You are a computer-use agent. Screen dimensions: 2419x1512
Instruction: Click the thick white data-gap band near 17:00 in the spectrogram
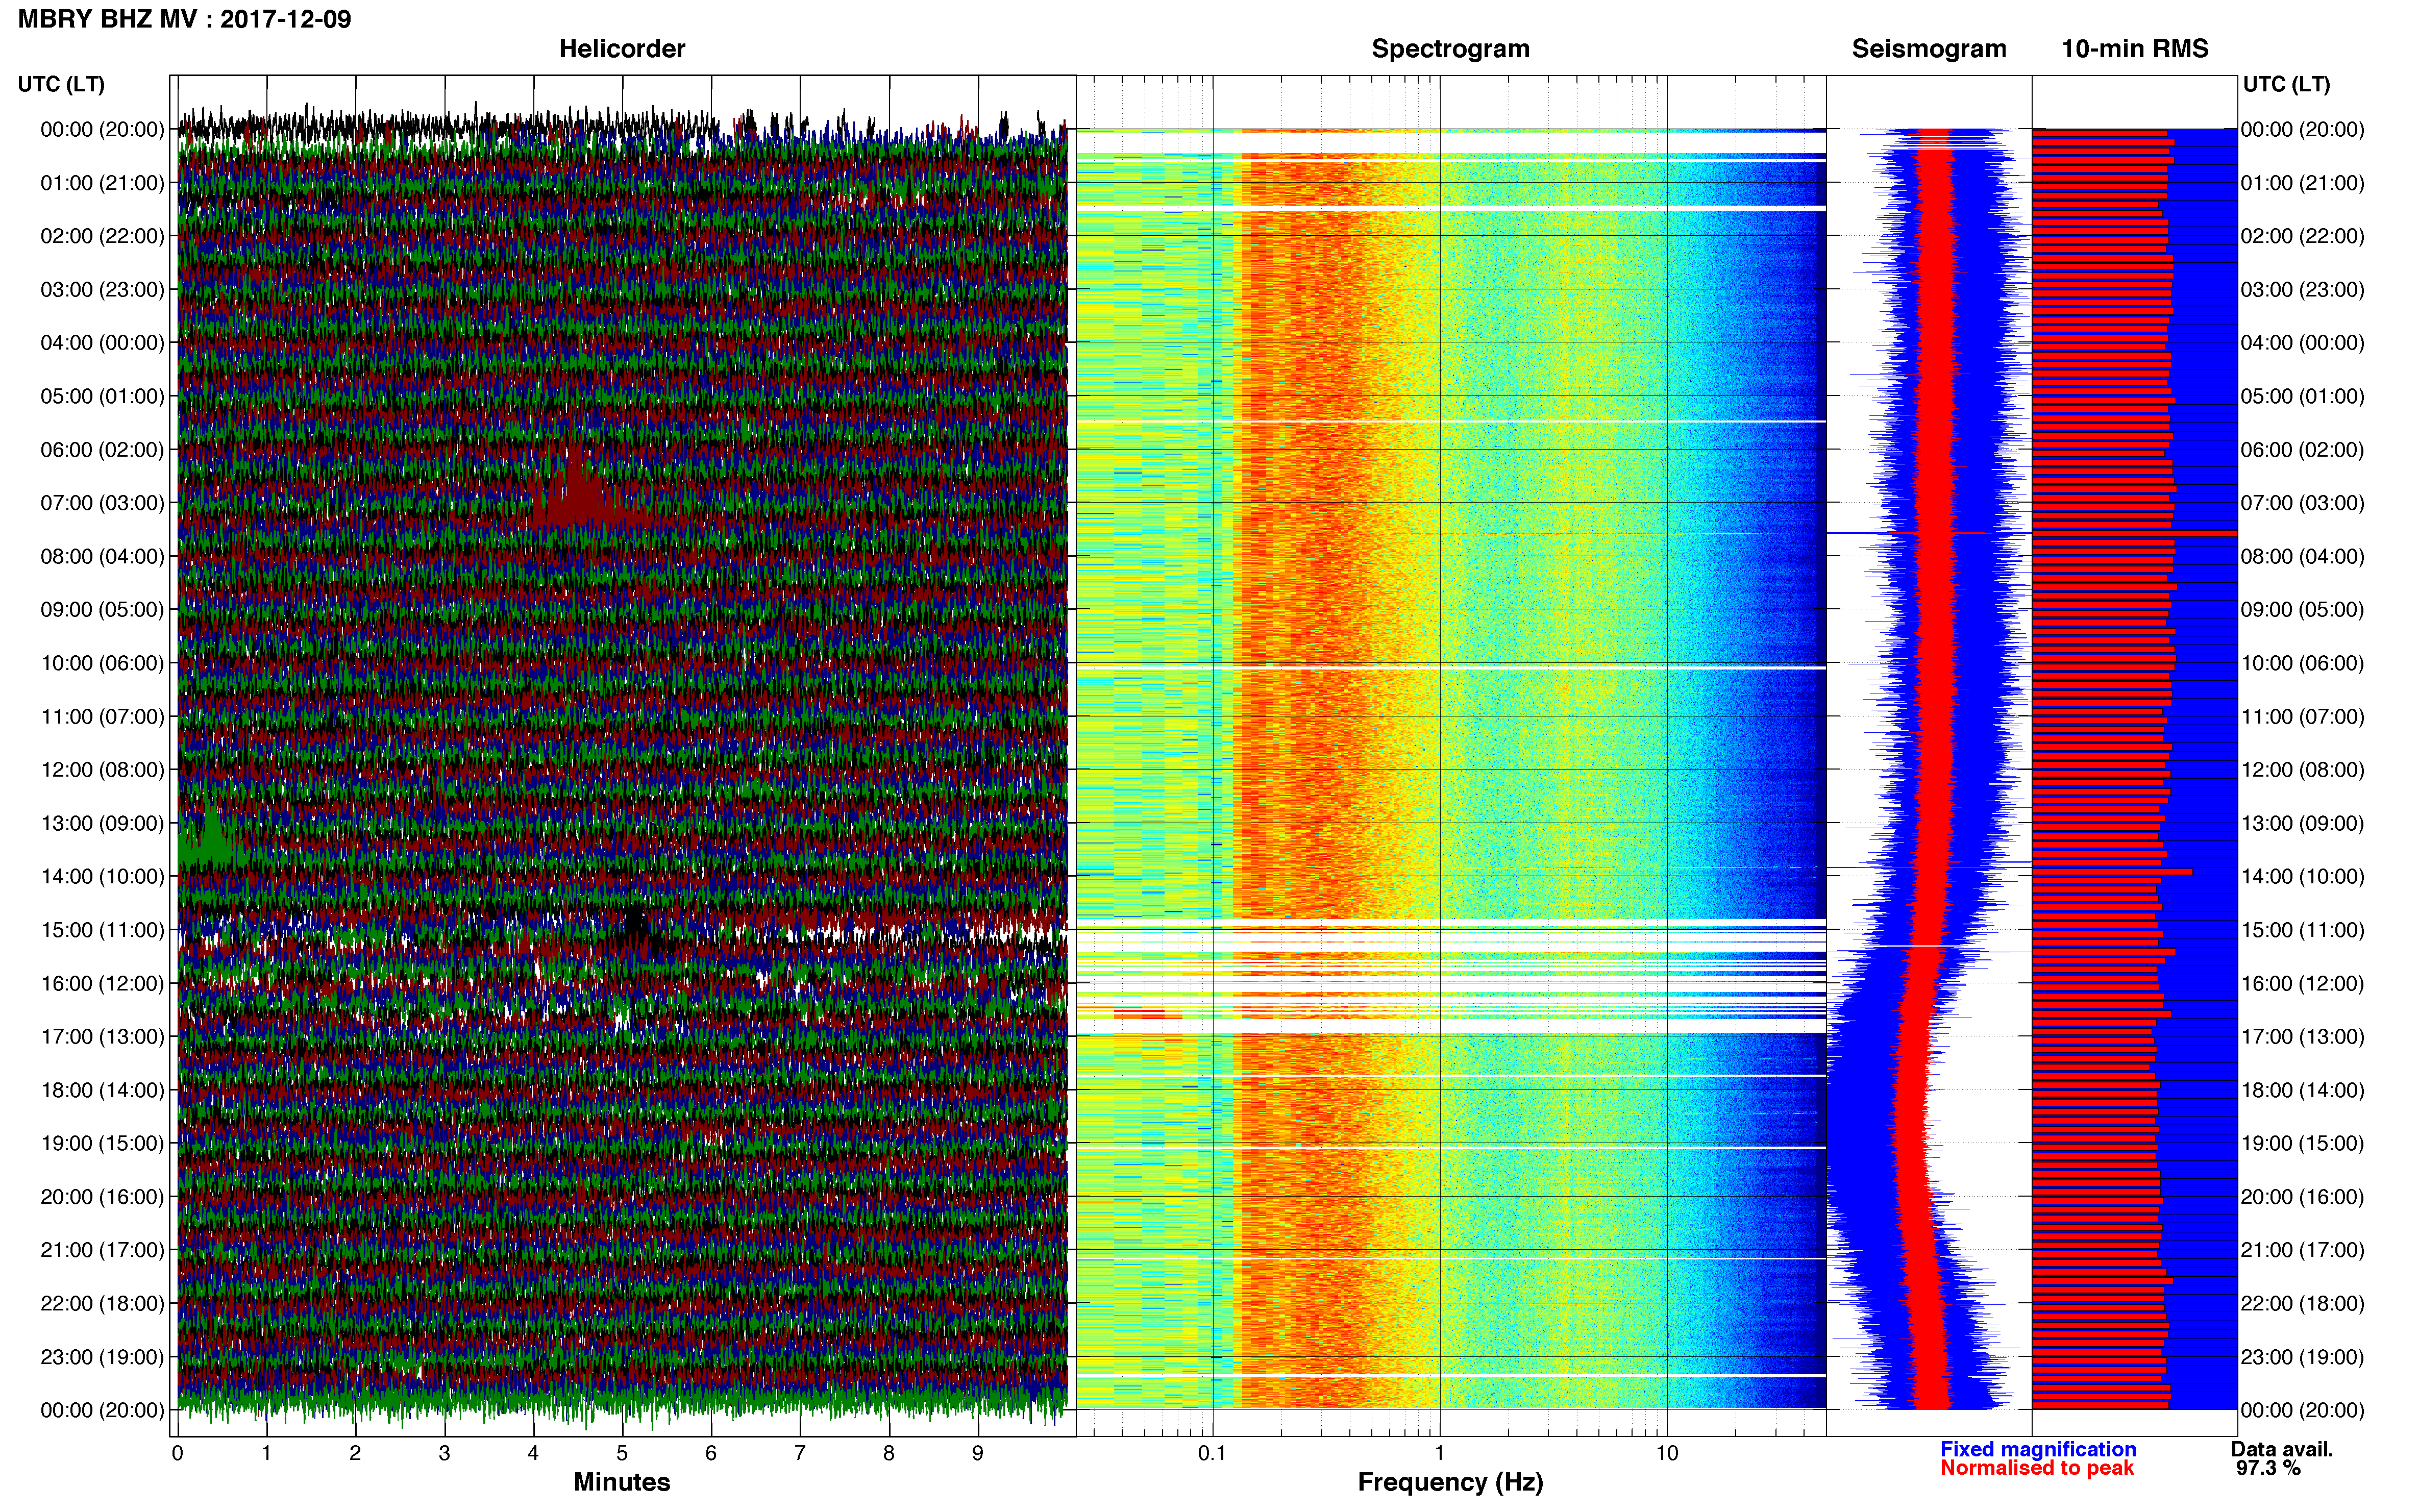(x=1451, y=1026)
